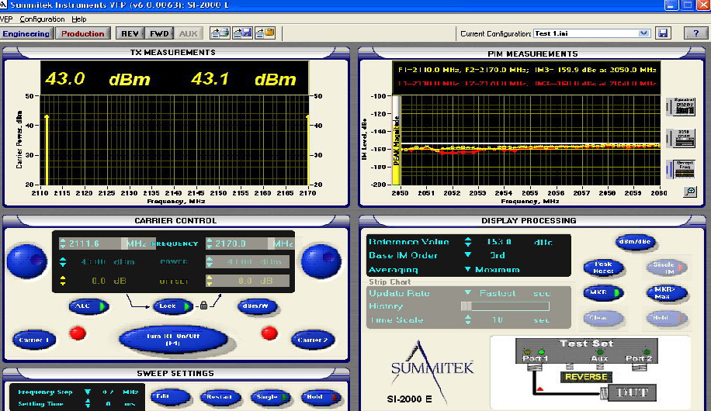Image resolution: width=711 pixels, height=411 pixels.
Task: Switch to Engineering mode tab
Action: click(26, 33)
